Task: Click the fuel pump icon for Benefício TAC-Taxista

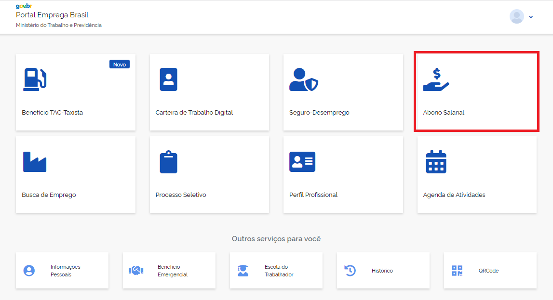Action: pos(35,79)
